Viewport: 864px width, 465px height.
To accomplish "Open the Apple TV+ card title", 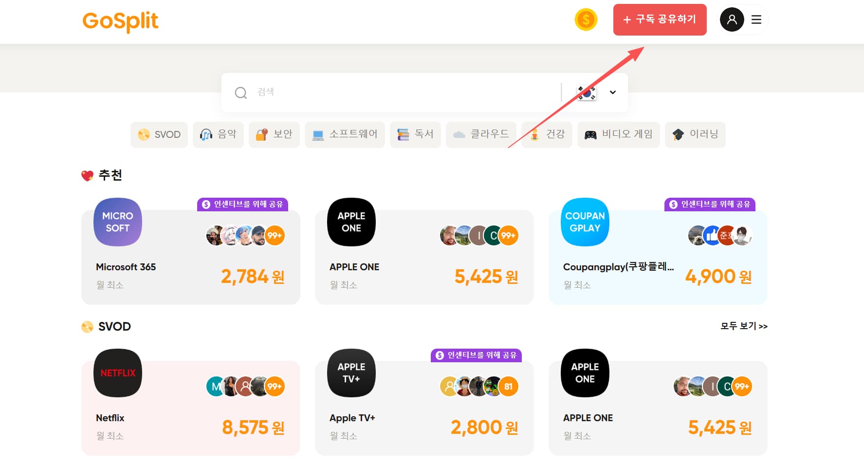I will click(x=352, y=418).
